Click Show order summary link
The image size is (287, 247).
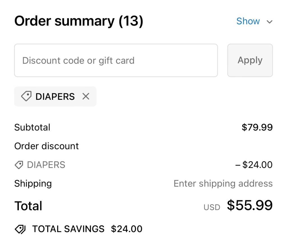coord(248,21)
